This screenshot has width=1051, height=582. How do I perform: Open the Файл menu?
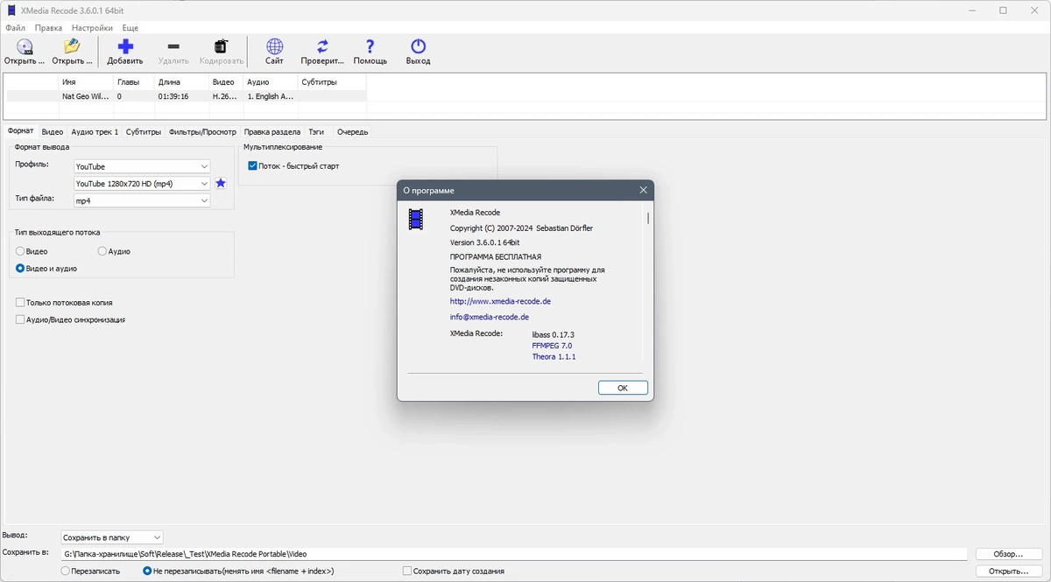pos(15,28)
